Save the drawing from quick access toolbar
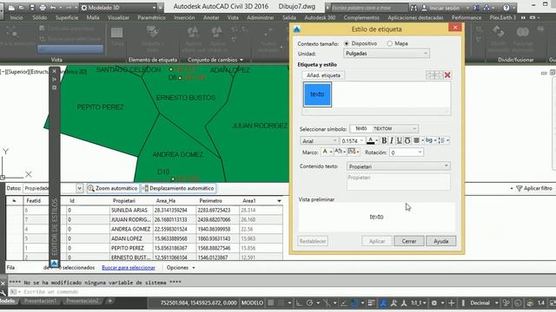The image size is (556, 312). [x=32, y=7]
